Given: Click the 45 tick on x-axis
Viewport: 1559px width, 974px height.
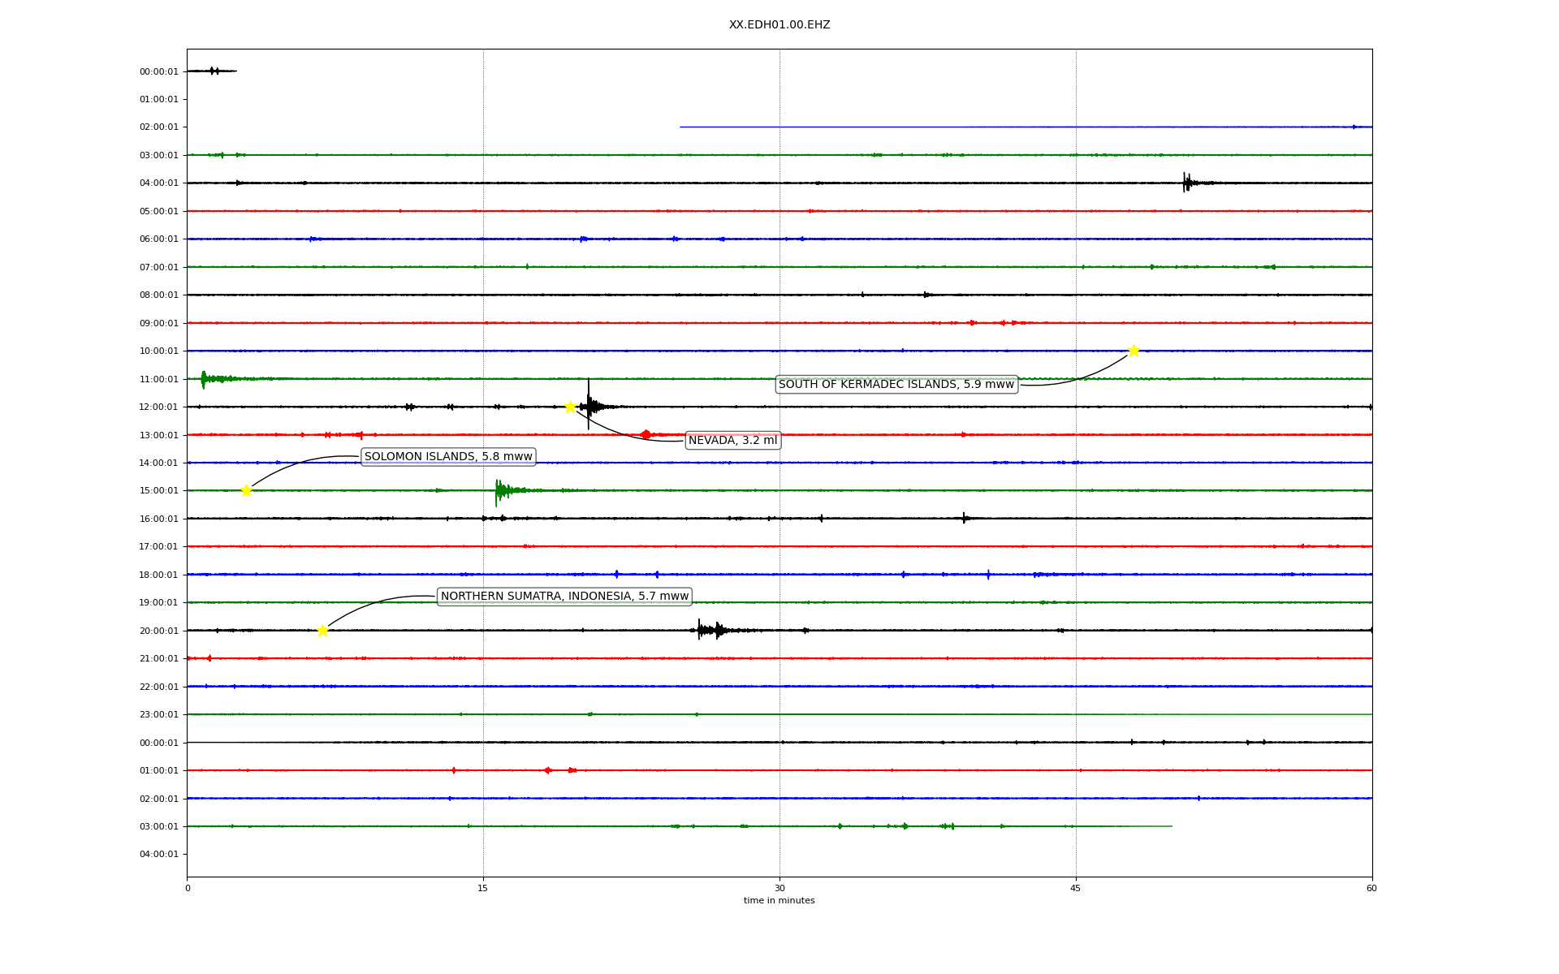Looking at the screenshot, I should (x=1075, y=888).
